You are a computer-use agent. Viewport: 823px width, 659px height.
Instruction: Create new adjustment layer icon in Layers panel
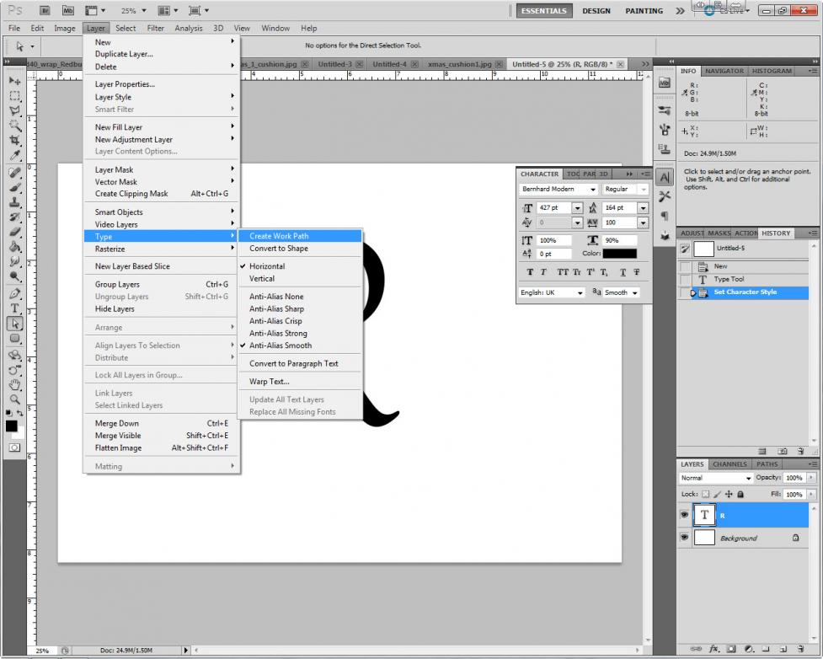(749, 649)
